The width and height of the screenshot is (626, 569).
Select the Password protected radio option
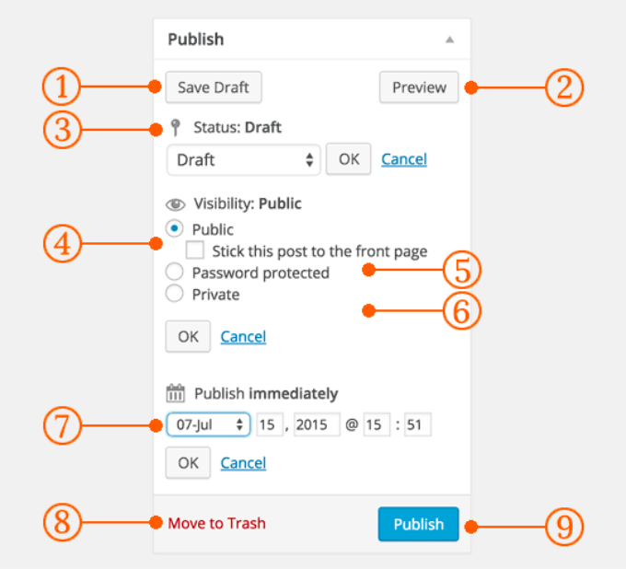tap(174, 273)
